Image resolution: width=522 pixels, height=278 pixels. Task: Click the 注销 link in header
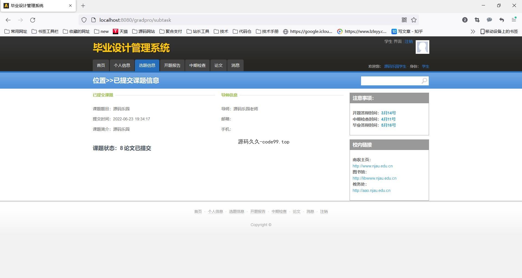(x=409, y=42)
